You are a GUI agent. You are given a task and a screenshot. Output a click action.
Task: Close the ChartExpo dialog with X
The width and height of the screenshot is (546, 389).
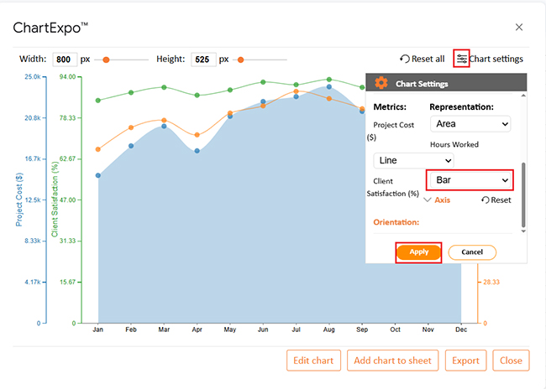click(519, 27)
